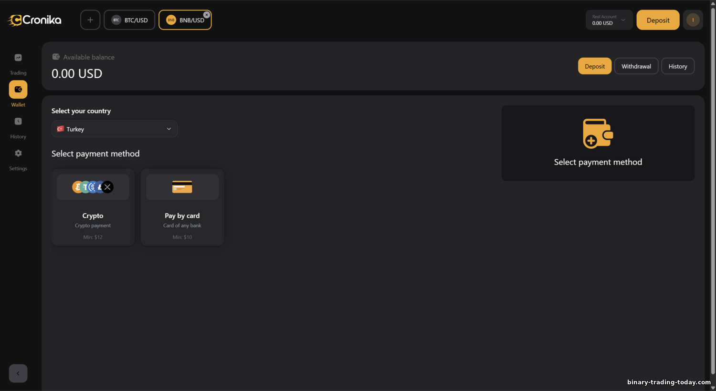The image size is (716, 391).
Task: Open the user profile avatar icon
Action: 693,20
